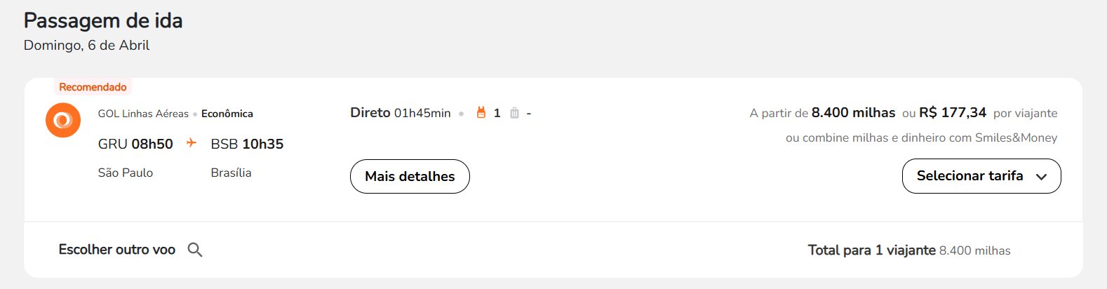Click the GRU 08h50 departure time
The image size is (1107, 289).
coord(135,144)
